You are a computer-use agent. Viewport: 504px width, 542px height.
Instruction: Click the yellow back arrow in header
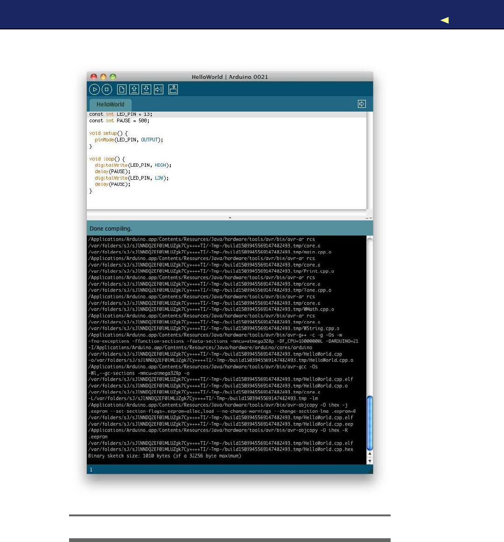tap(445, 20)
